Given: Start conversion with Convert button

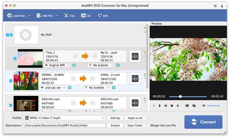Looking at the screenshot, I should click(203, 122).
